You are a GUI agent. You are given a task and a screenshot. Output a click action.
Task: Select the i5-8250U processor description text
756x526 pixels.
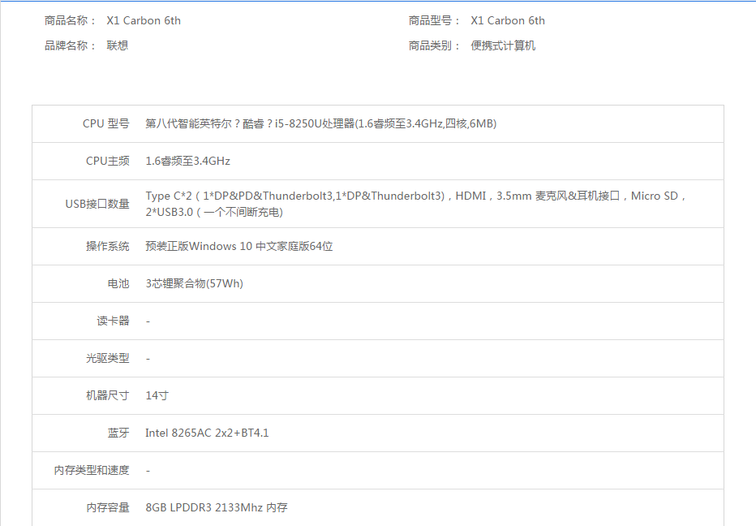coord(320,124)
